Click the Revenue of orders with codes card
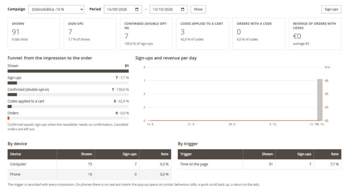 [x=315, y=34]
